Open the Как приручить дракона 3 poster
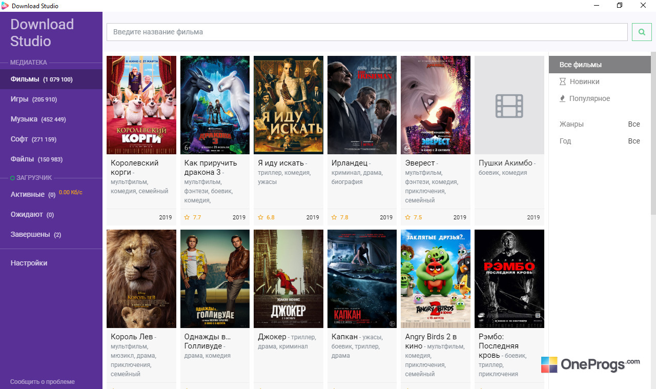Screen dimensions: 656x389 pyautogui.click(x=215, y=105)
